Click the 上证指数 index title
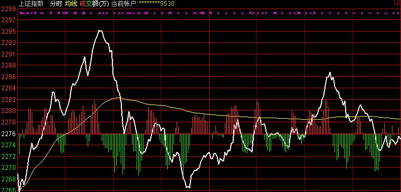 31,3
